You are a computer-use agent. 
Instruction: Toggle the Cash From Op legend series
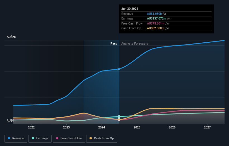click(102, 138)
